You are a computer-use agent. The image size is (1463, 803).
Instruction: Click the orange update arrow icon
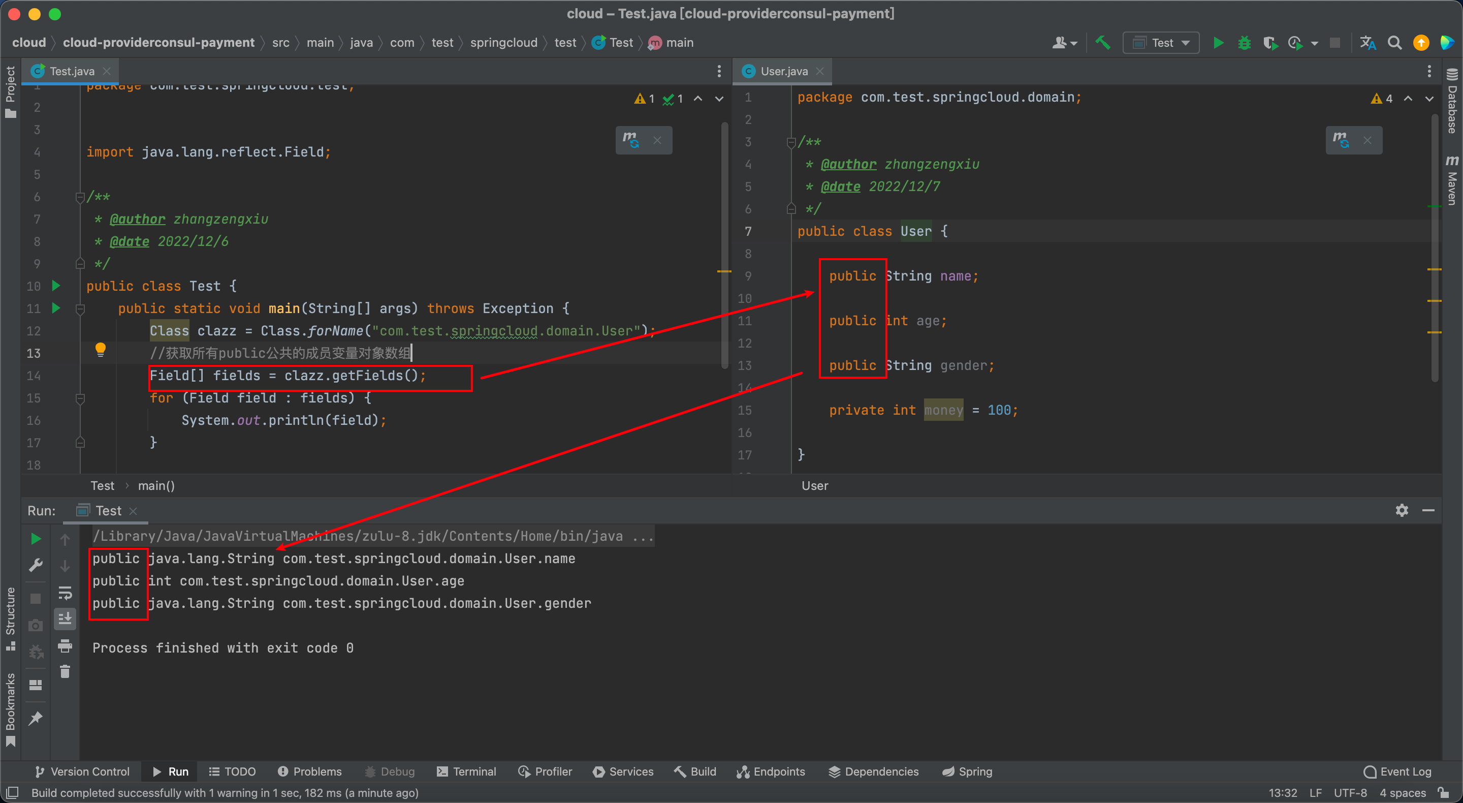point(1421,43)
